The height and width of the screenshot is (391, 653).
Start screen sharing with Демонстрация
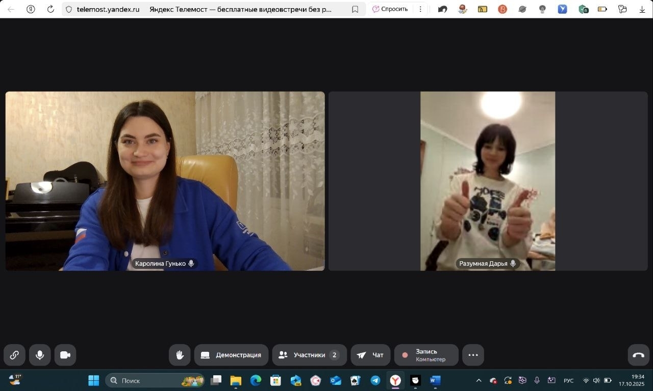tap(232, 355)
